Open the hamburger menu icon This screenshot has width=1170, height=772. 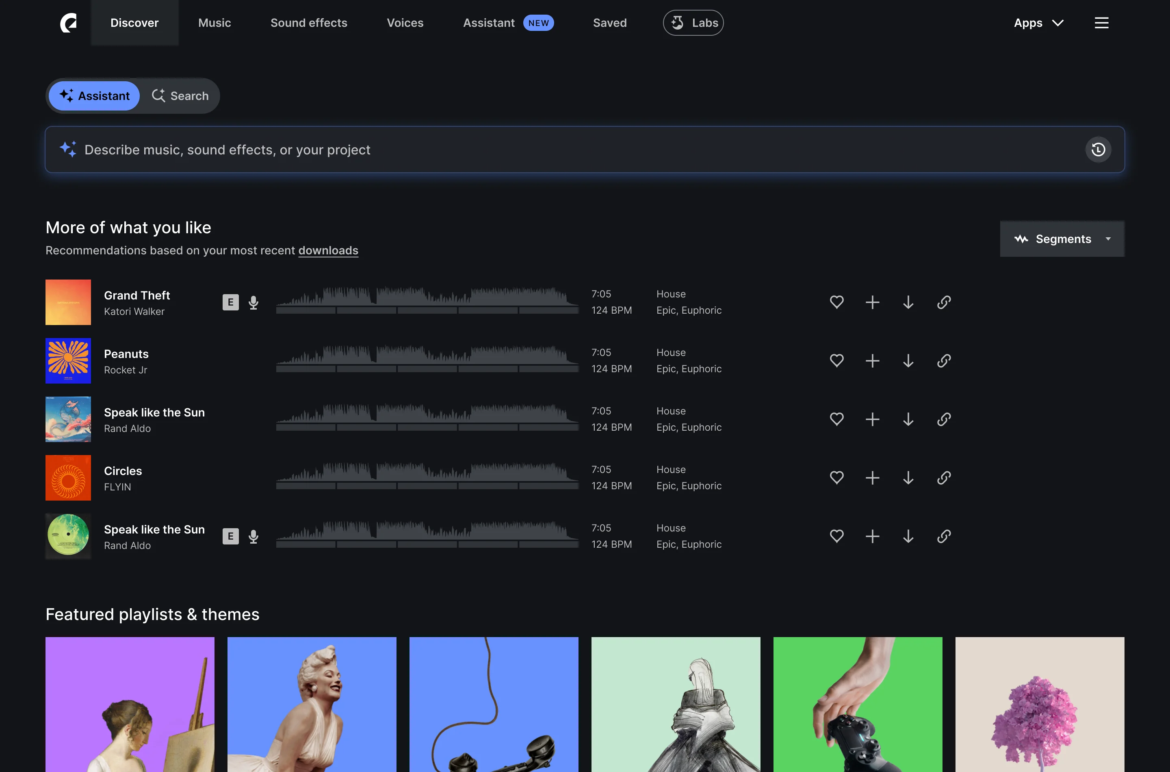(x=1101, y=23)
